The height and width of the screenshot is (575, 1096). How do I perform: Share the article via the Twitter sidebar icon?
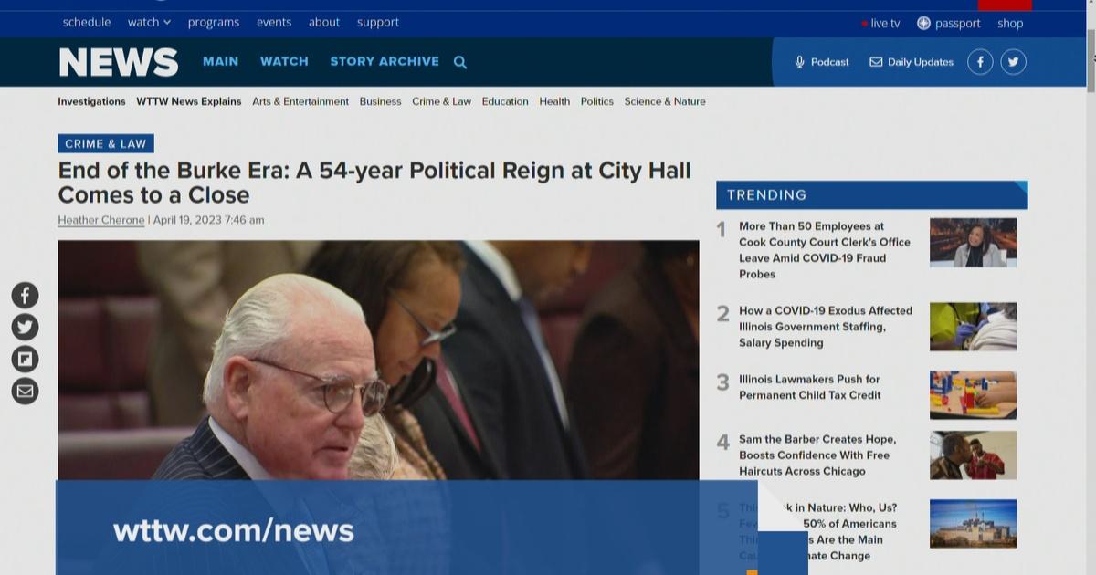coord(25,326)
